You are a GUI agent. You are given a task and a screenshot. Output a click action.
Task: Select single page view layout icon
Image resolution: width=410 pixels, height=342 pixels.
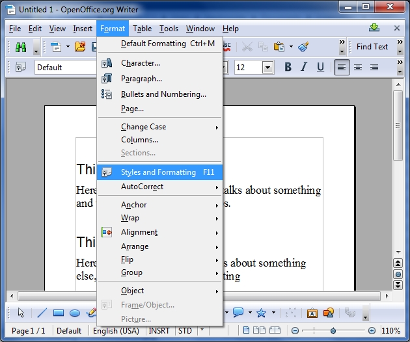pyautogui.click(x=246, y=330)
